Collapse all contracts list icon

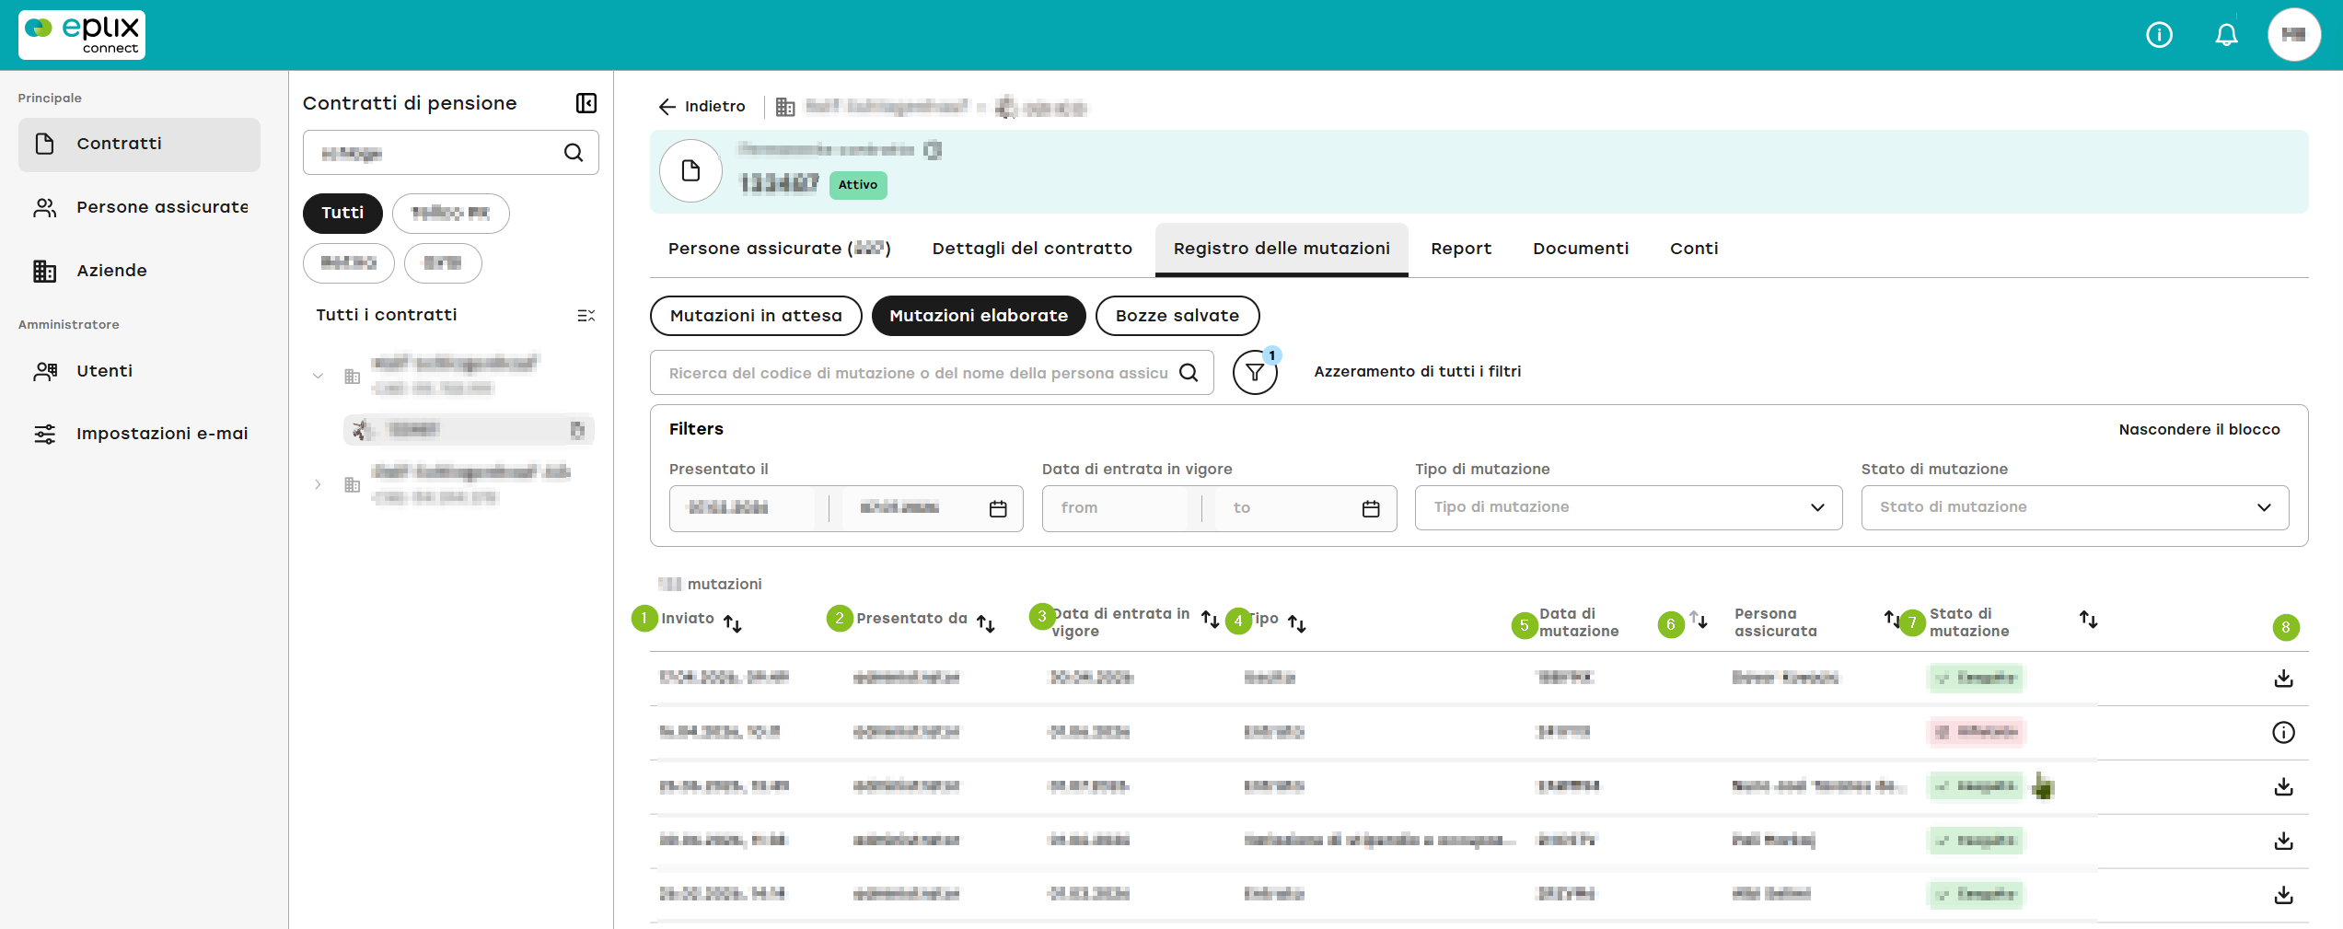(x=586, y=316)
